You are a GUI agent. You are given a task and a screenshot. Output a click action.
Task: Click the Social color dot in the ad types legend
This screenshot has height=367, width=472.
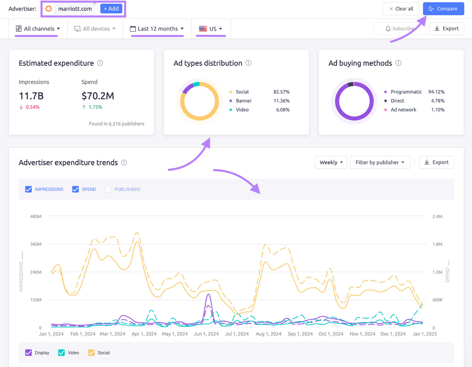tap(231, 92)
